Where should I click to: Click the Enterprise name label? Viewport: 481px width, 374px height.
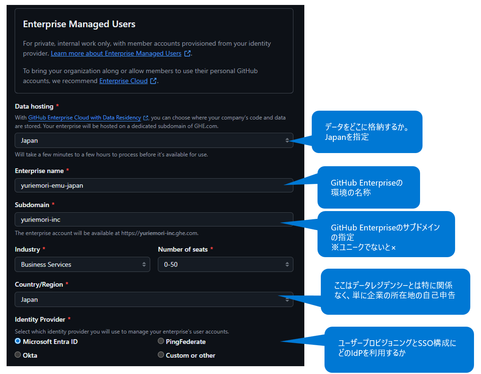(x=39, y=171)
